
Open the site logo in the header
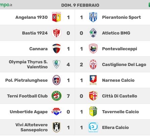pyautogui.click(x=6, y=5)
